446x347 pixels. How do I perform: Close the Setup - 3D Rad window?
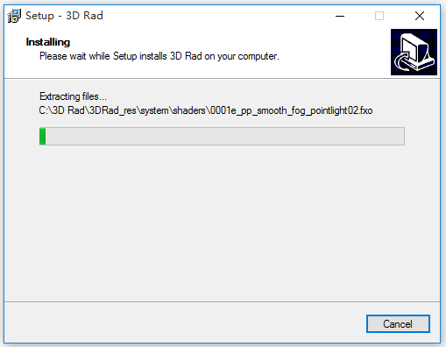[420, 16]
